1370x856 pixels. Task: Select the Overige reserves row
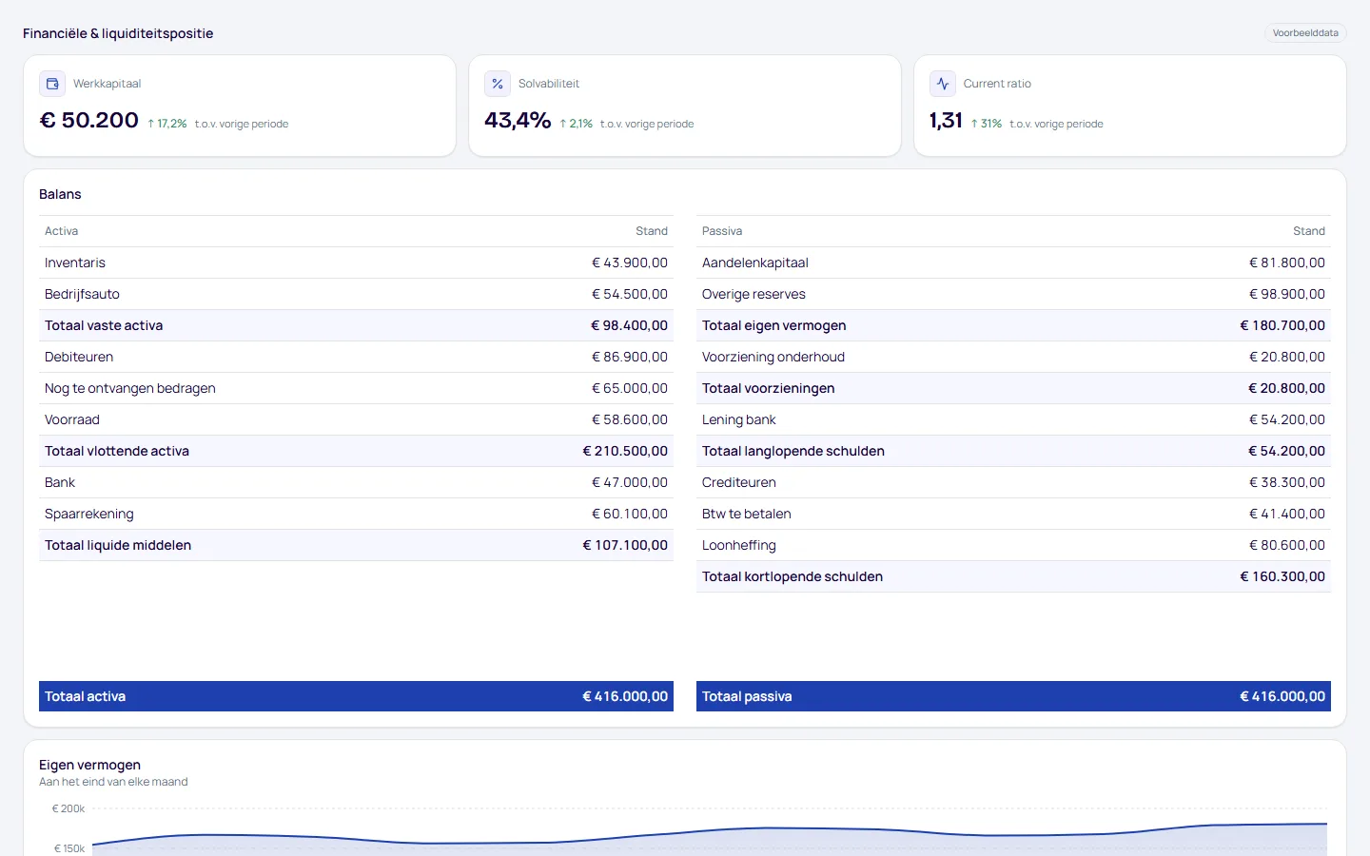[1013, 294]
